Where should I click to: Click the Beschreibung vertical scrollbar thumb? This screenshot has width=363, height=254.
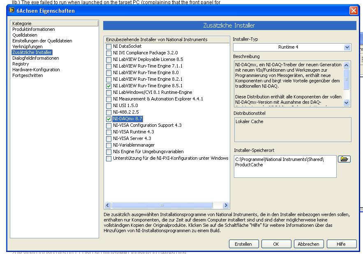[346, 79]
